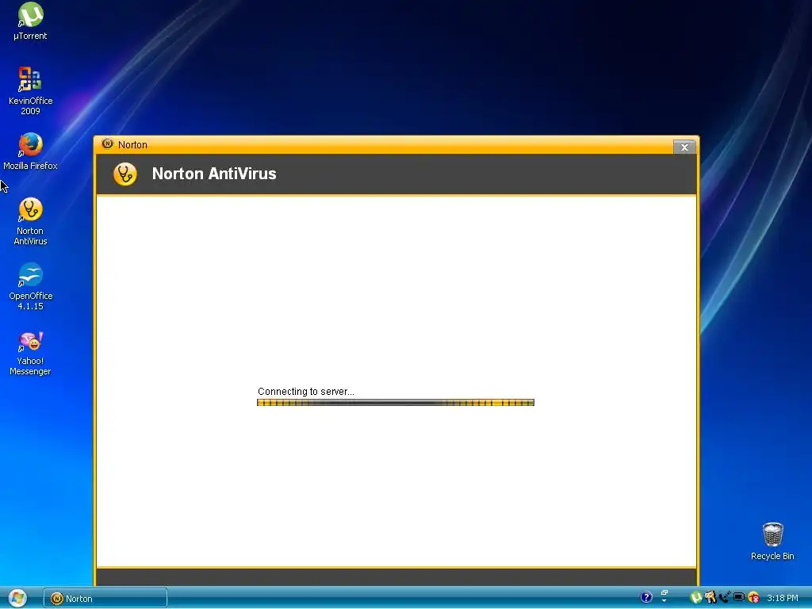Click the phone tray icon
This screenshot has width=812, height=609.
(x=725, y=598)
